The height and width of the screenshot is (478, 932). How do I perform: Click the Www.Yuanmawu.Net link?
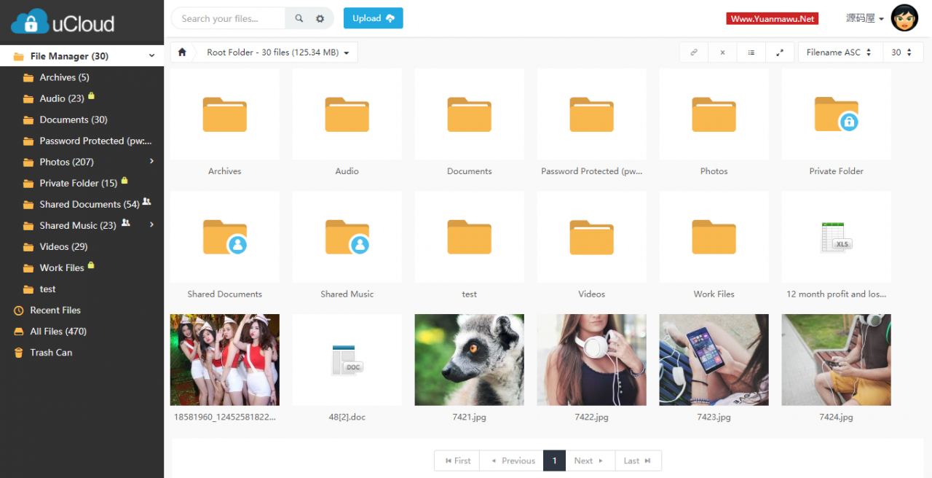click(773, 19)
